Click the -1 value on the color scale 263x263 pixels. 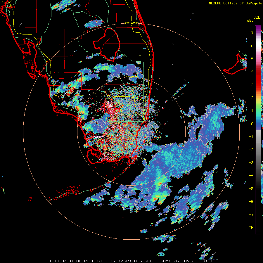pos(251,137)
